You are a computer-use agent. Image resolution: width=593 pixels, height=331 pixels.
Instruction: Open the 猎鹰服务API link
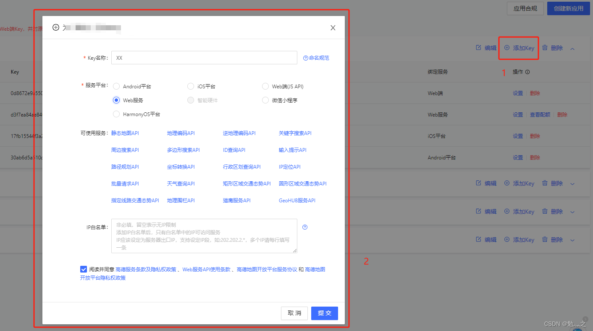point(237,200)
